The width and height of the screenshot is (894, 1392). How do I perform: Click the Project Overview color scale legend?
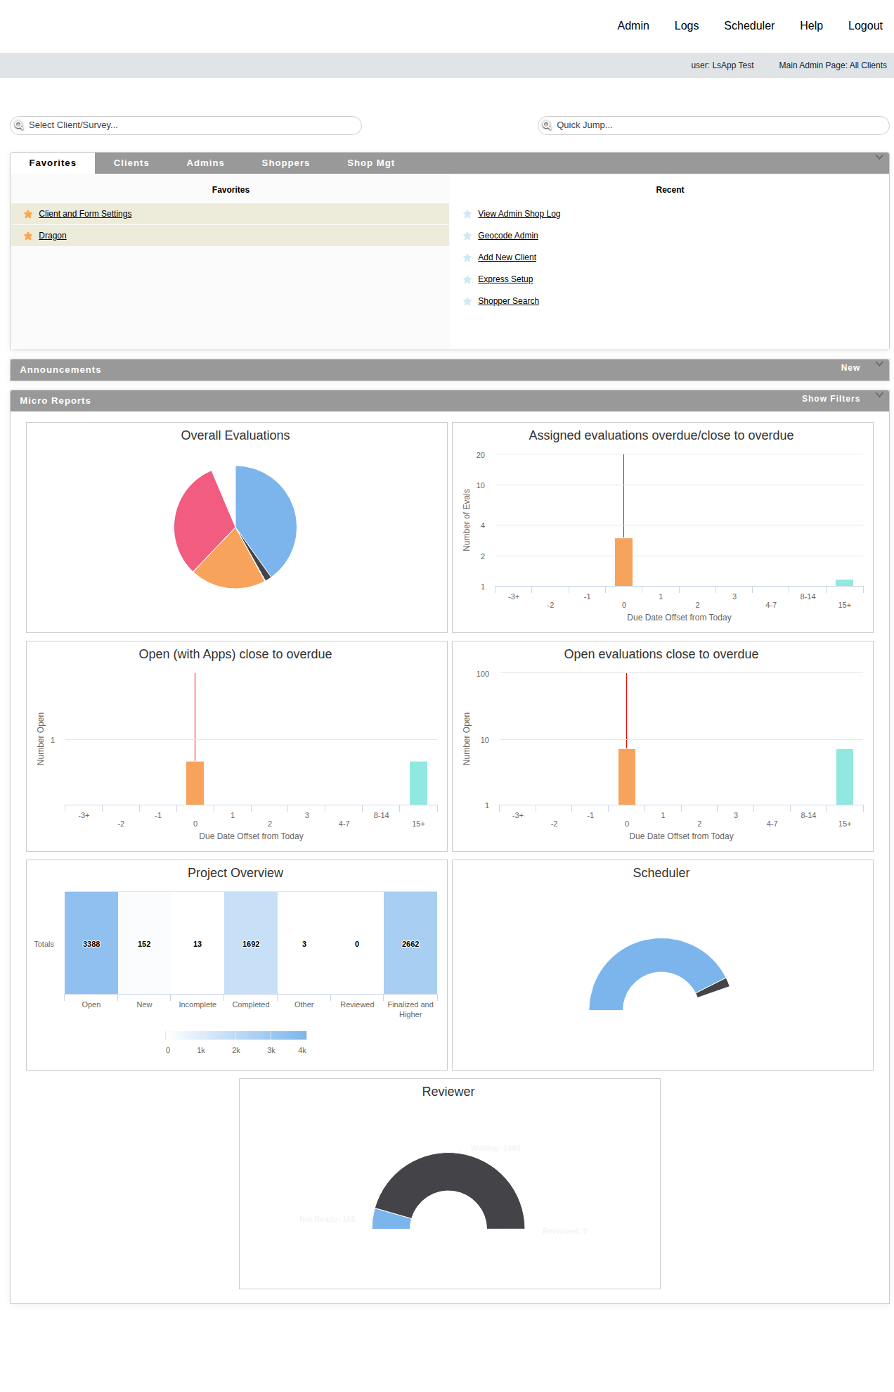pyautogui.click(x=236, y=1035)
